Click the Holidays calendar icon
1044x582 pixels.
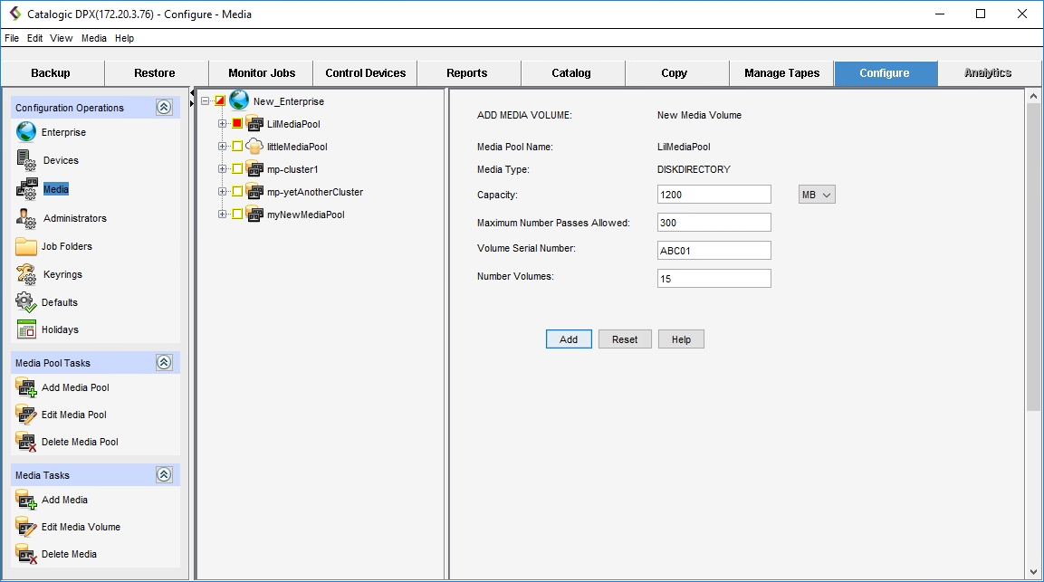[26, 329]
